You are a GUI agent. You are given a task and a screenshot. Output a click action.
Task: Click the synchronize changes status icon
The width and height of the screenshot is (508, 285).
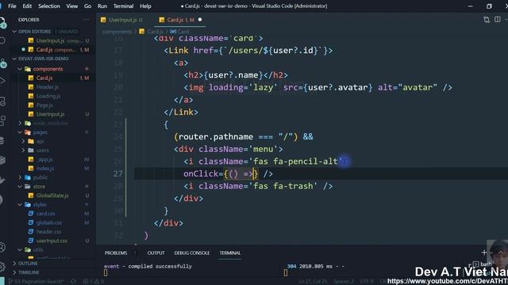click(x=74, y=282)
